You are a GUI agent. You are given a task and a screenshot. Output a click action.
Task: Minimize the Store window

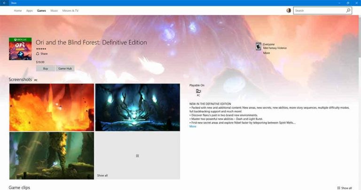click(339, 3)
